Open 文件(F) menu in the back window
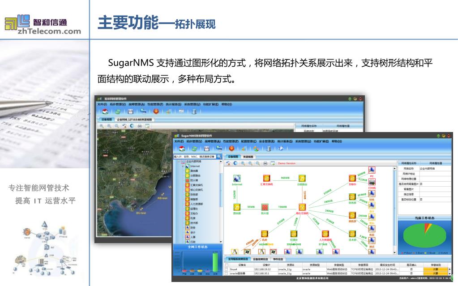This screenshot has height=286, width=458. [102, 104]
